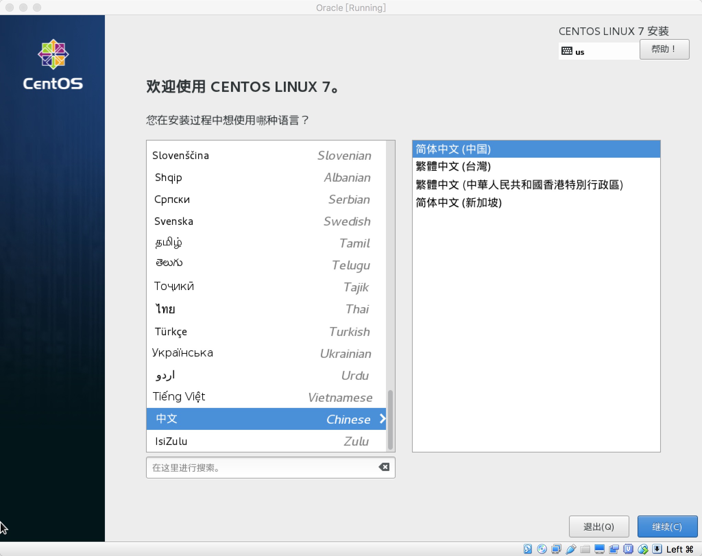Image resolution: width=702 pixels, height=556 pixels.
Task: Click the CentOS logo in sidebar
Action: 53,64
